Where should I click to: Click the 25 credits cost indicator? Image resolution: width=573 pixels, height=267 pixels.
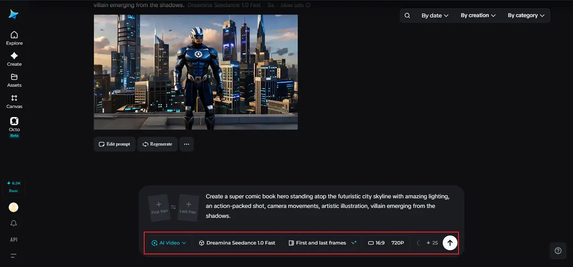click(432, 243)
